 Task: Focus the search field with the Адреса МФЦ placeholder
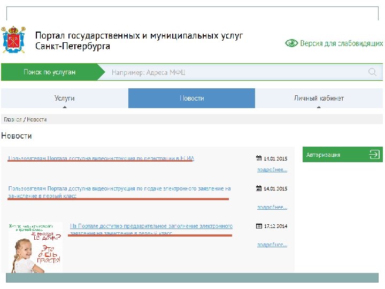235,72
